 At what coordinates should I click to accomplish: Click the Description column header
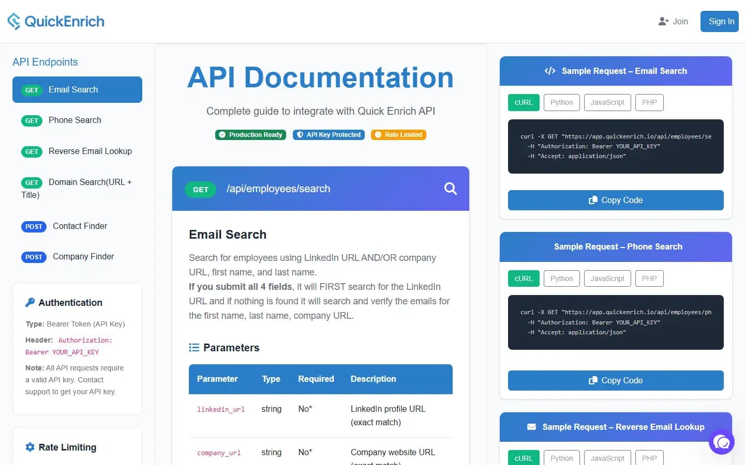[374, 379]
